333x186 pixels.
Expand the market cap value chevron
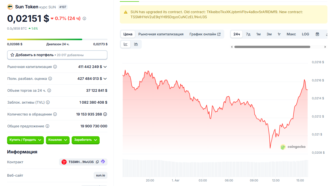[105, 67]
